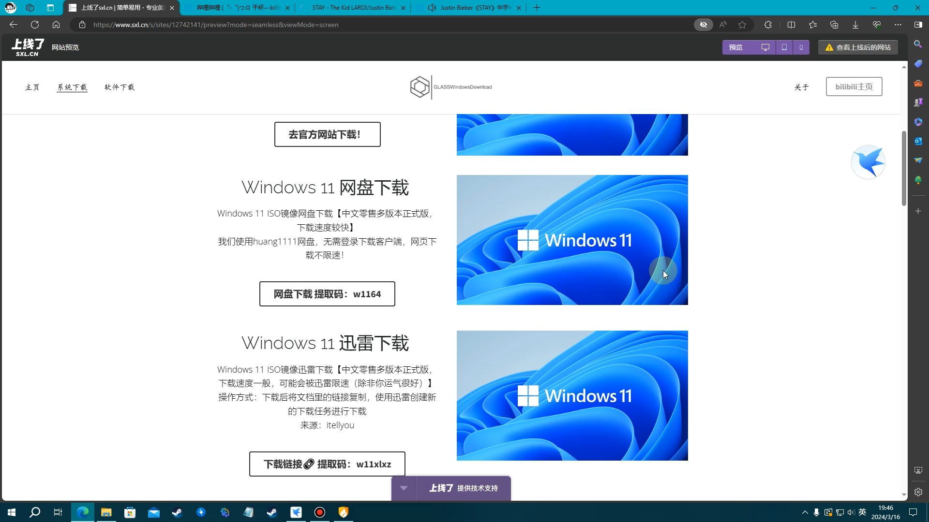This screenshot has height=522, width=929.
Task: Switch preview to tablet mode
Action: [x=784, y=47]
